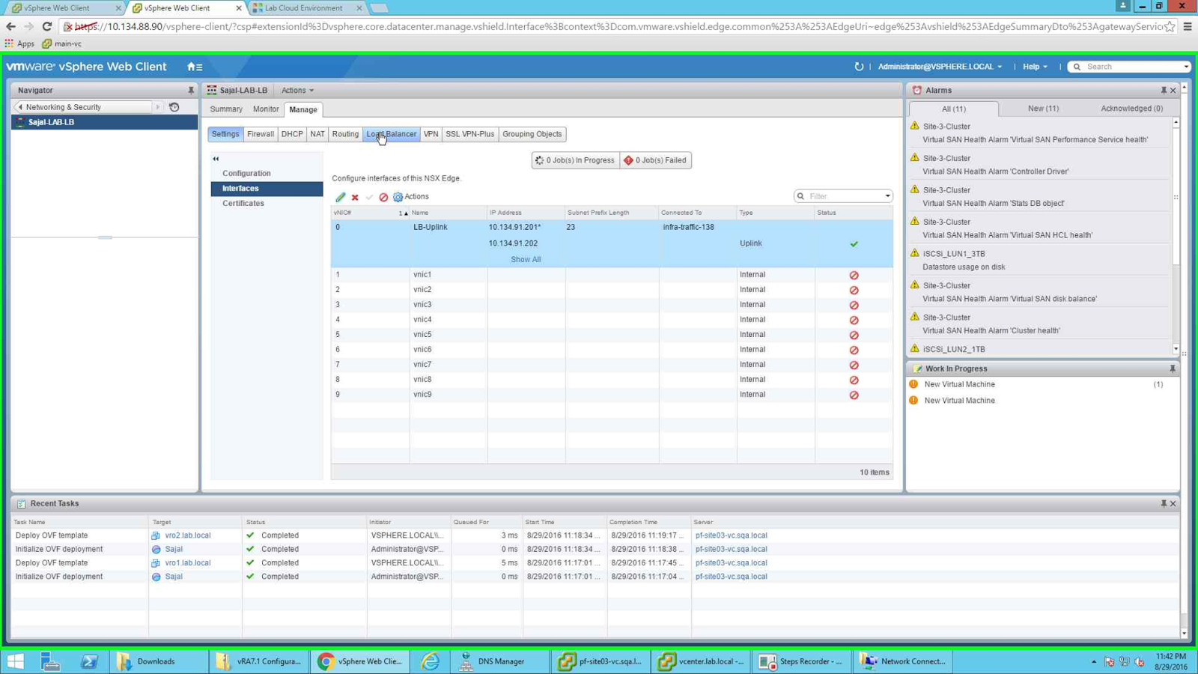Screen dimensions: 1198x674
Task: Open the Grouping Objects sub-tab
Action: pos(532,134)
